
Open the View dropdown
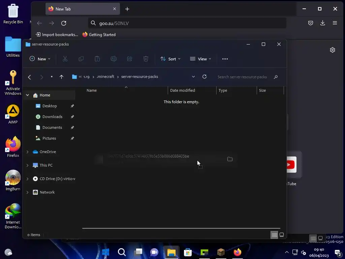pos(200,59)
